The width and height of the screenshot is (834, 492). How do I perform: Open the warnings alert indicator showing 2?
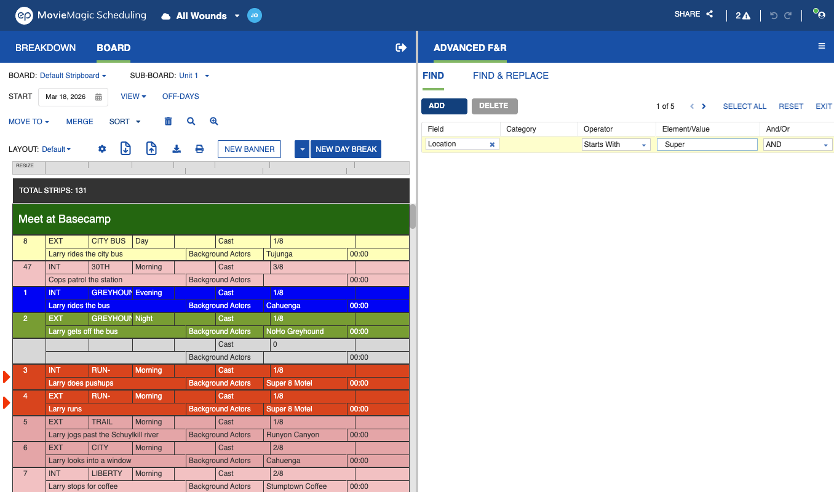click(743, 15)
